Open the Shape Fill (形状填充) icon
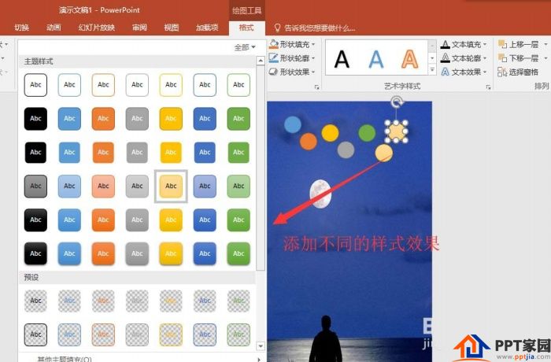 [x=274, y=44]
